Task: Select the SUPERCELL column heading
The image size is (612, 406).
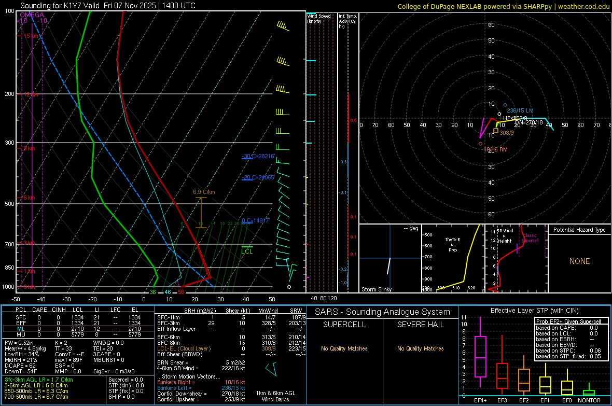Action: [344, 325]
